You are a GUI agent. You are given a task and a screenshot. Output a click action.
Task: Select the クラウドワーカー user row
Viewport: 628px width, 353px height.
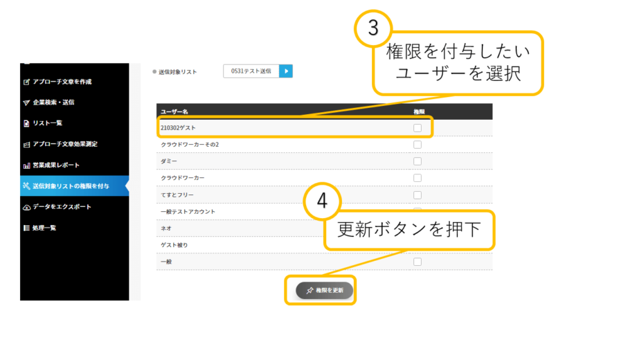[183, 179]
